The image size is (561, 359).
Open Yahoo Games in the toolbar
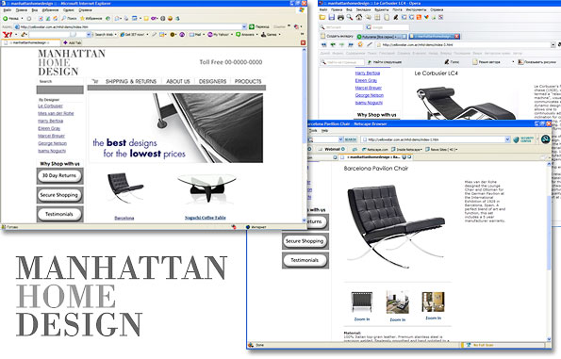point(269,35)
